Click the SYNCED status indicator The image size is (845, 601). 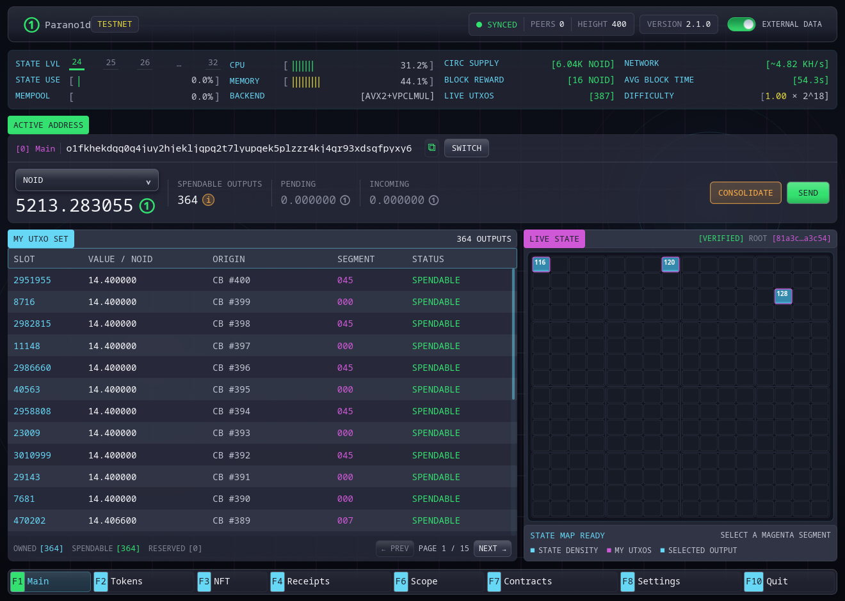[497, 24]
